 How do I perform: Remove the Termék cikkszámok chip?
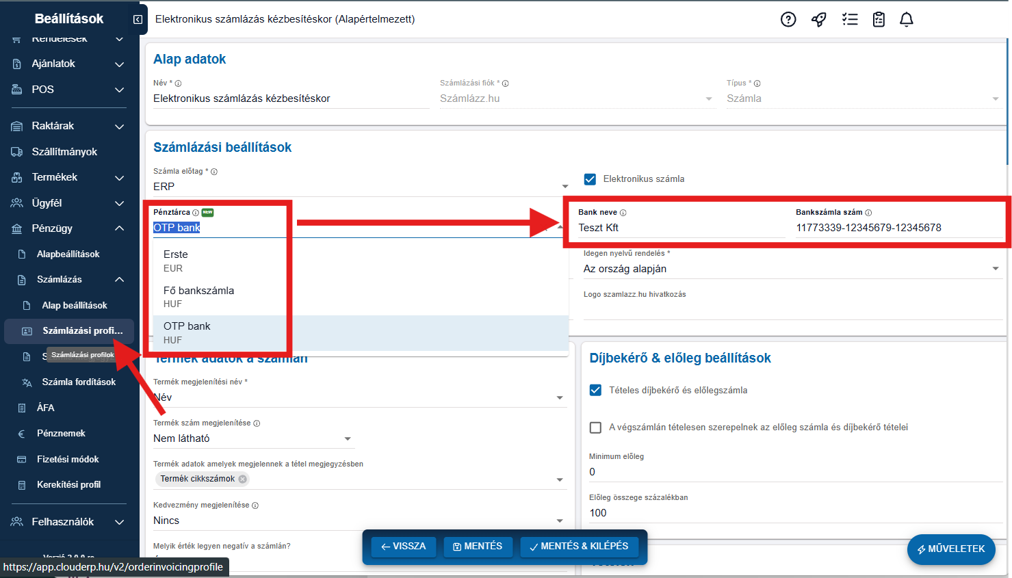pos(242,479)
